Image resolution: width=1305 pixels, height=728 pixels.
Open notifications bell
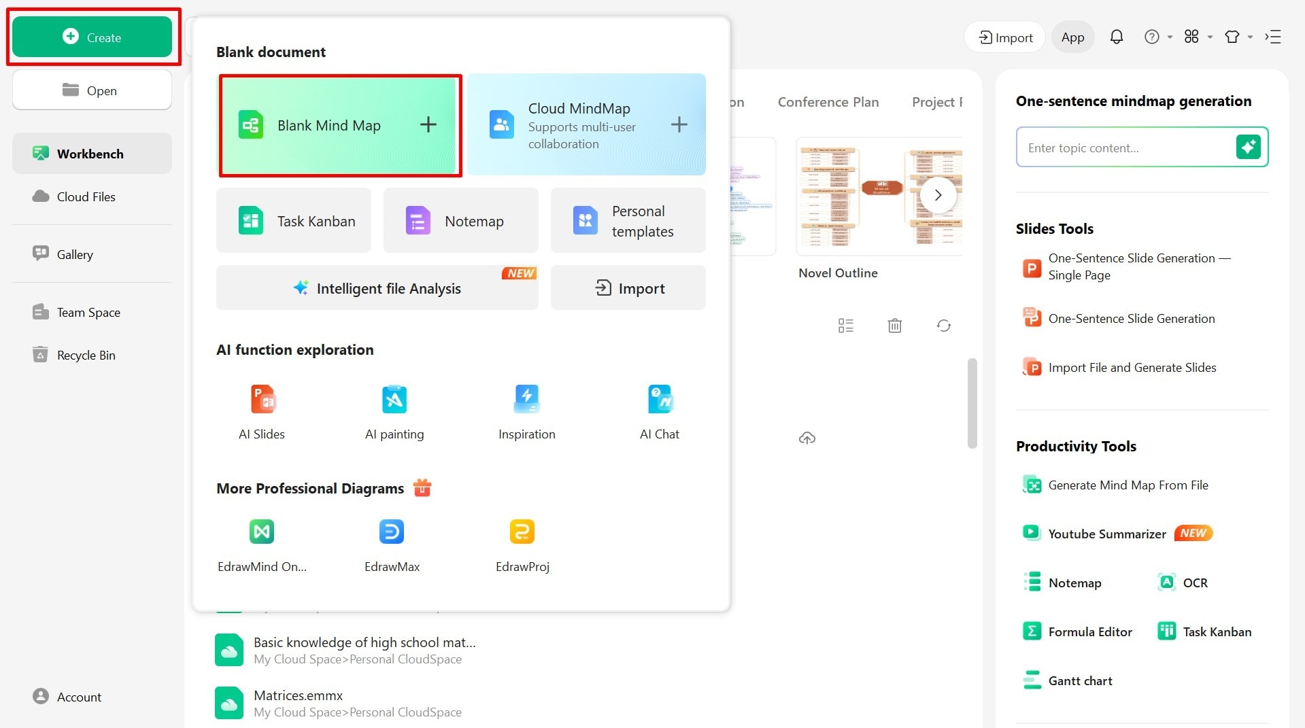(x=1117, y=37)
